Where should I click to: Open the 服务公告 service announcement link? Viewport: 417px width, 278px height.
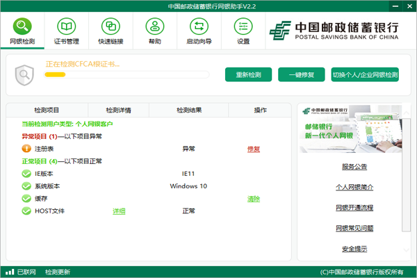[x=354, y=167]
